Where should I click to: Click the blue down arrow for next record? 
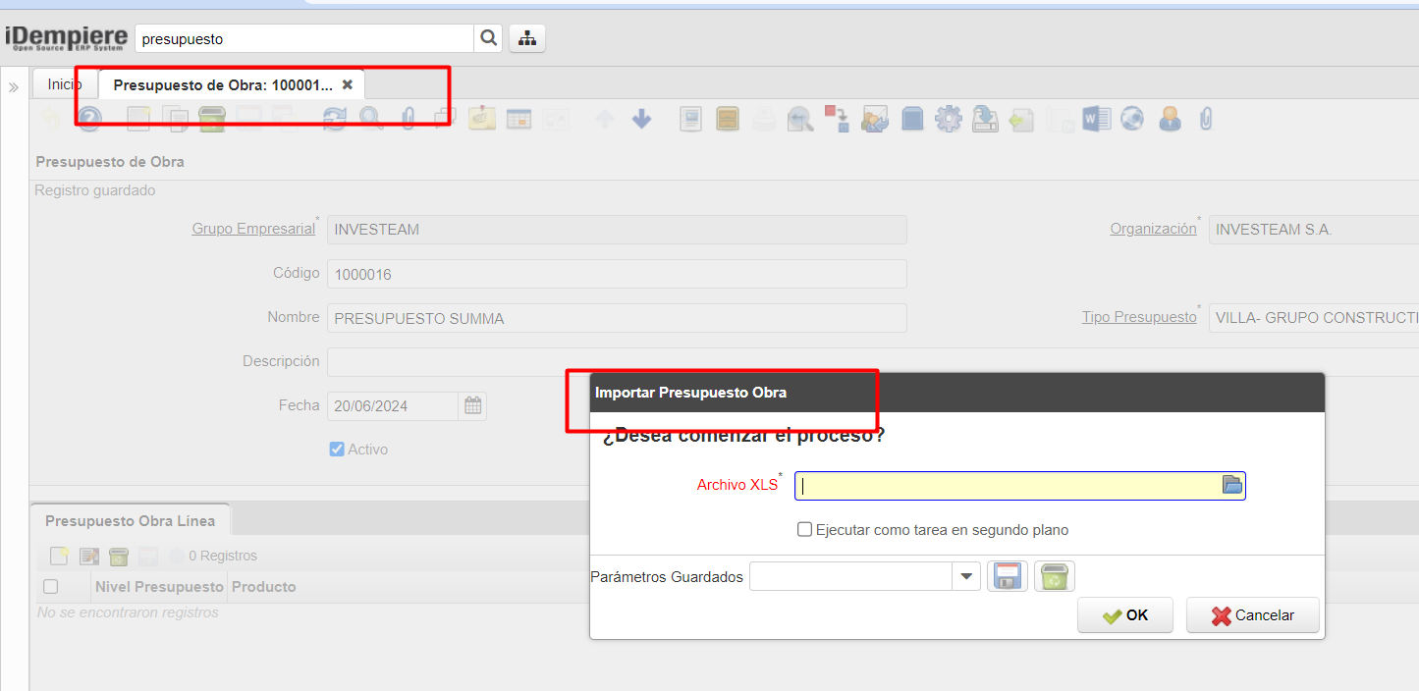(641, 119)
